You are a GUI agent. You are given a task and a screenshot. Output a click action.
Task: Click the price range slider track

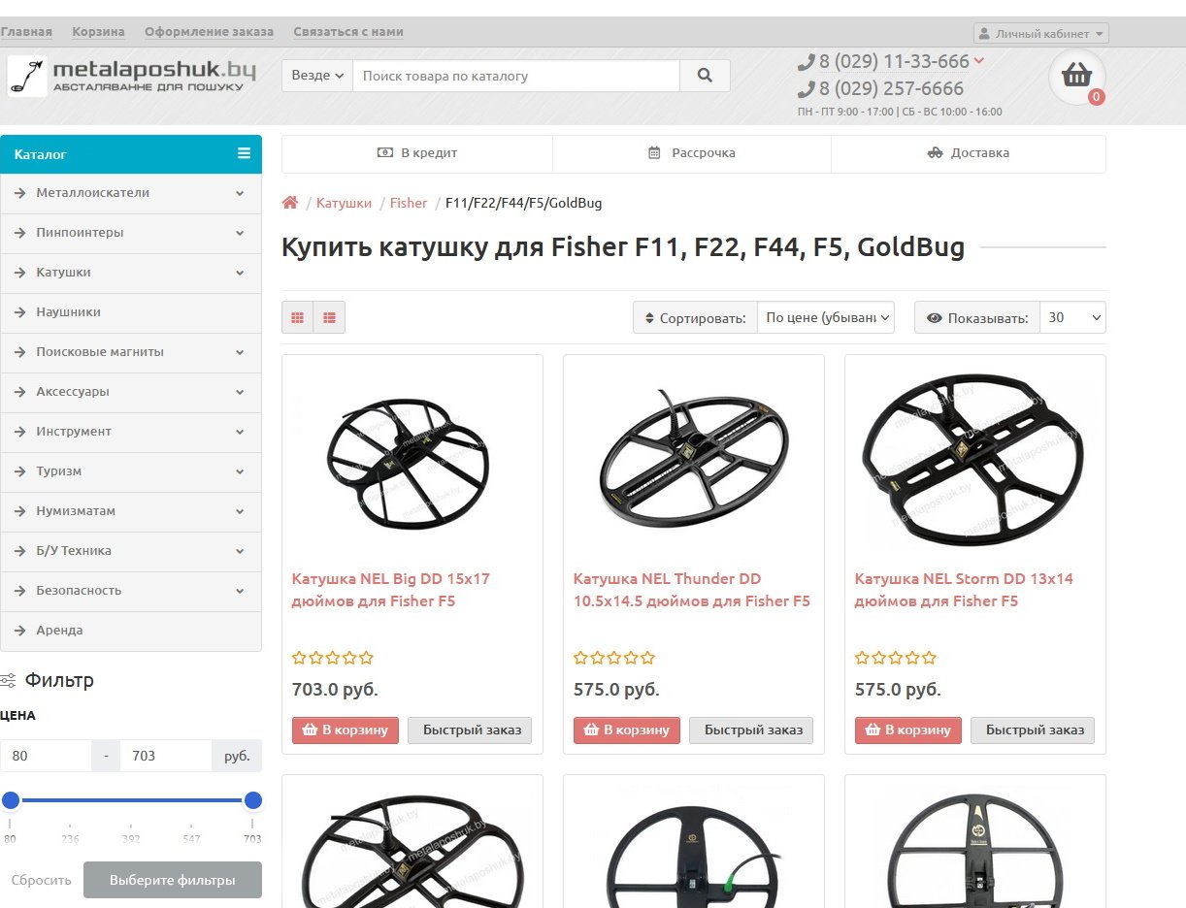132,800
